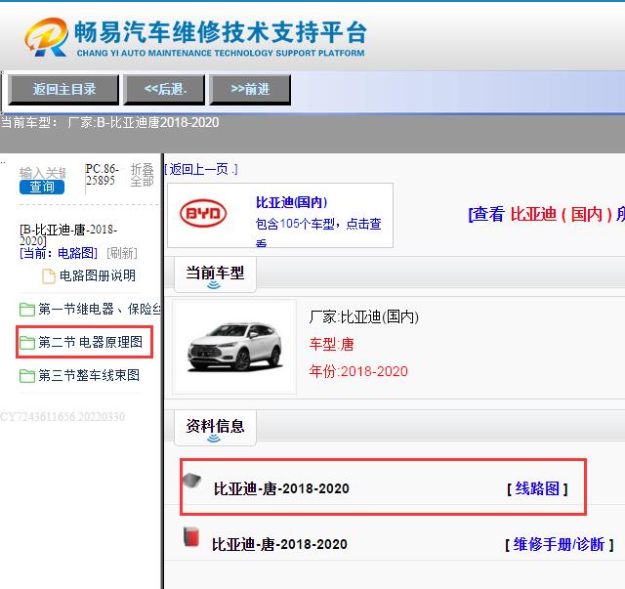Click 返回上一页 link
Screen dimensions: 625x589
tap(202, 170)
